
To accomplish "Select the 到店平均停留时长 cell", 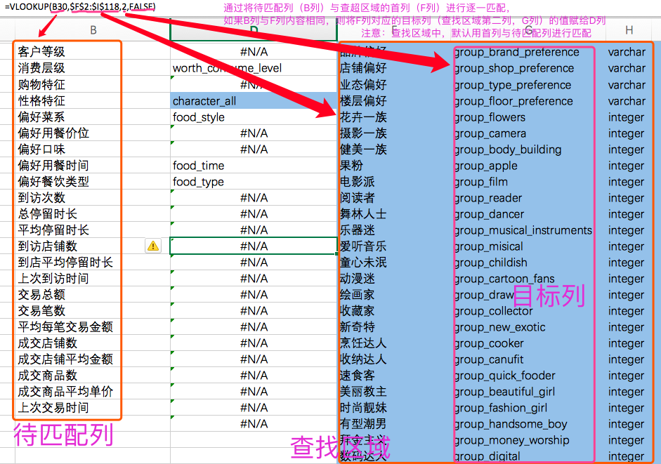I will (x=93, y=262).
